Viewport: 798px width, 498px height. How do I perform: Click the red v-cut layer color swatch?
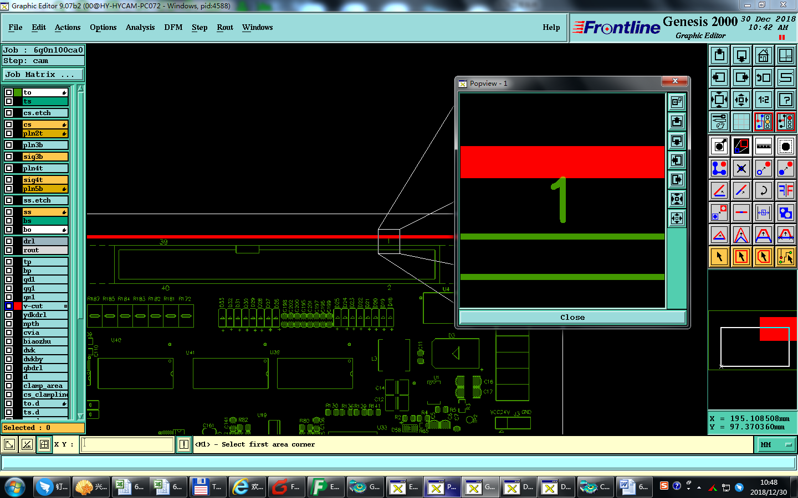(18, 306)
